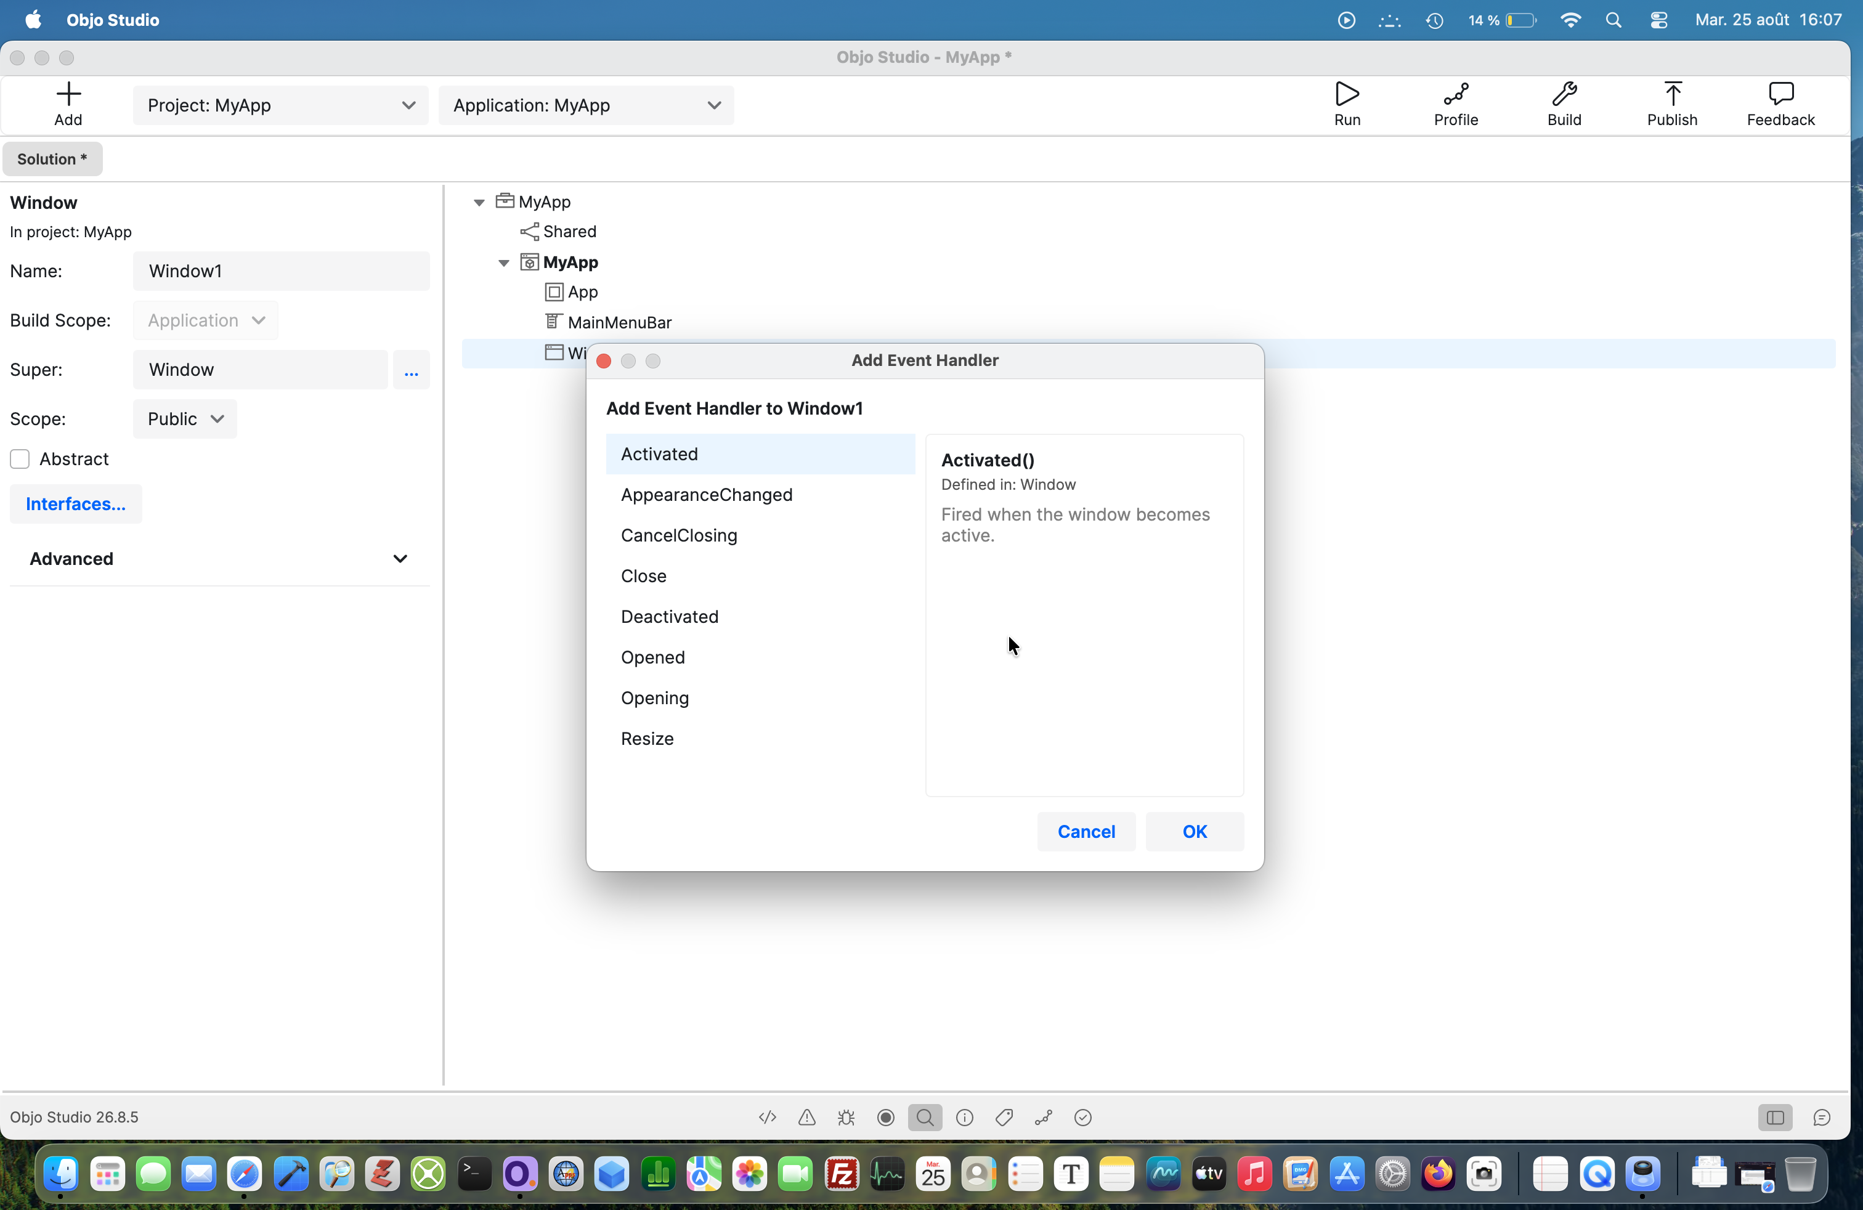This screenshot has height=1210, width=1863.
Task: Open FileZilla from the dock
Action: (842, 1174)
